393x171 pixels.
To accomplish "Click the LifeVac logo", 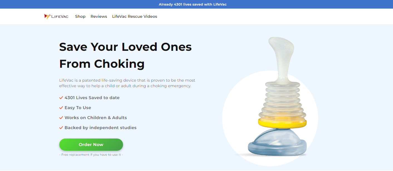I will (x=56, y=17).
